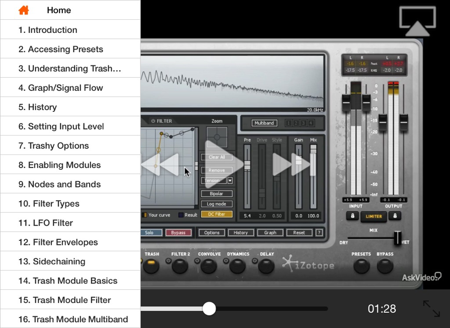The height and width of the screenshot is (328, 450).
Task: Tap the orange Home icon
Action: [x=23, y=10]
